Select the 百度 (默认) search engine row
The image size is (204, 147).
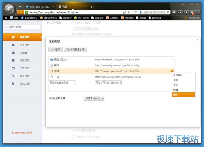click(112, 60)
